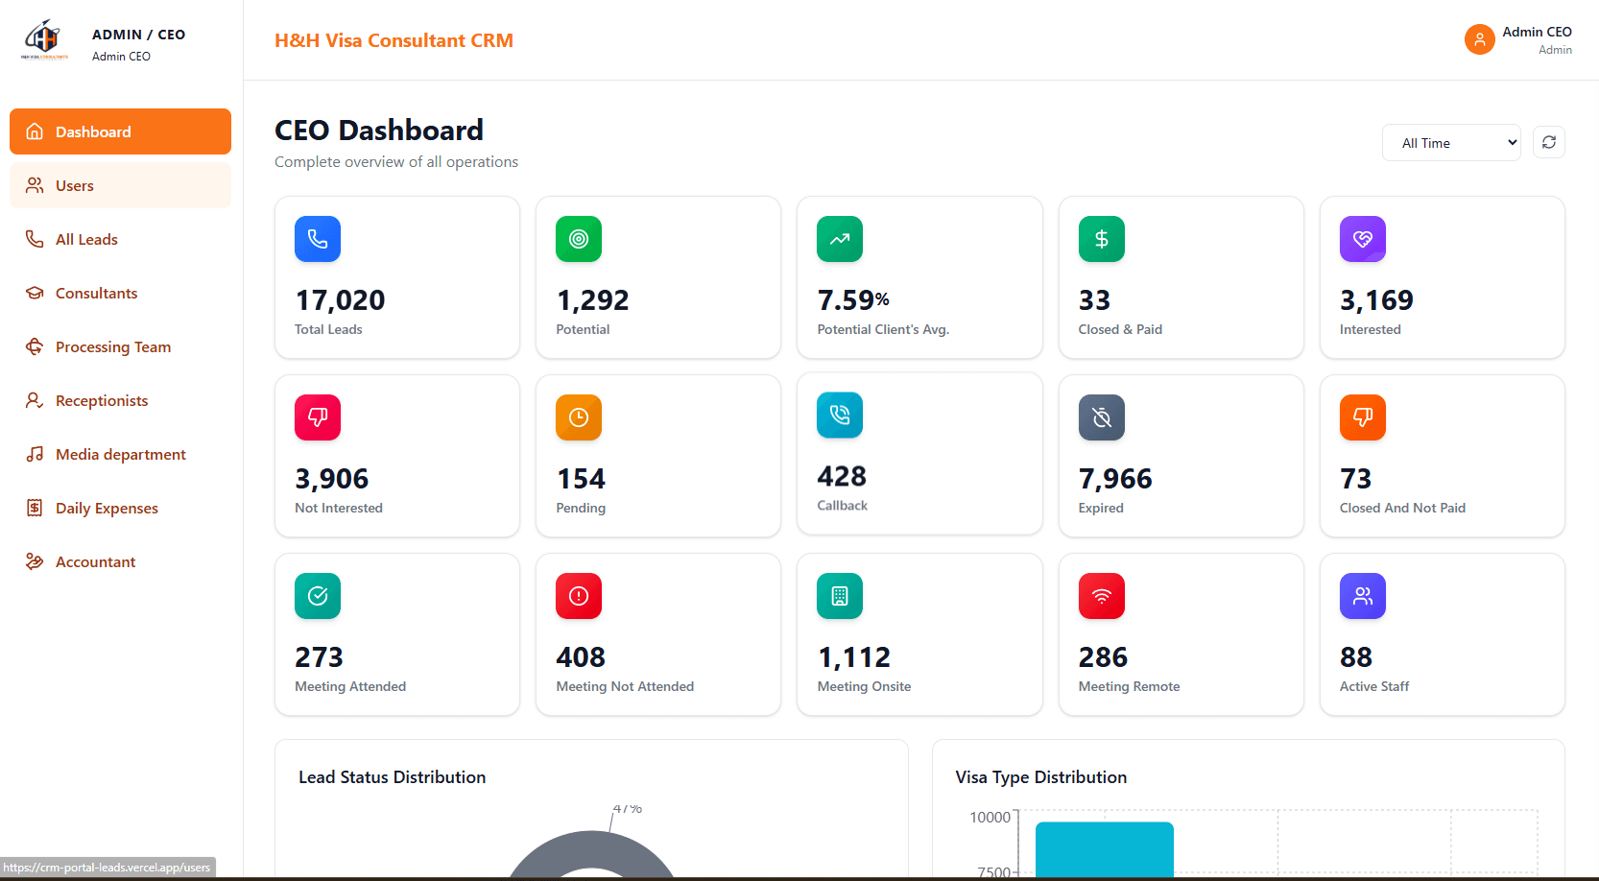Click the 88 Active Staff value

pyautogui.click(x=1356, y=657)
